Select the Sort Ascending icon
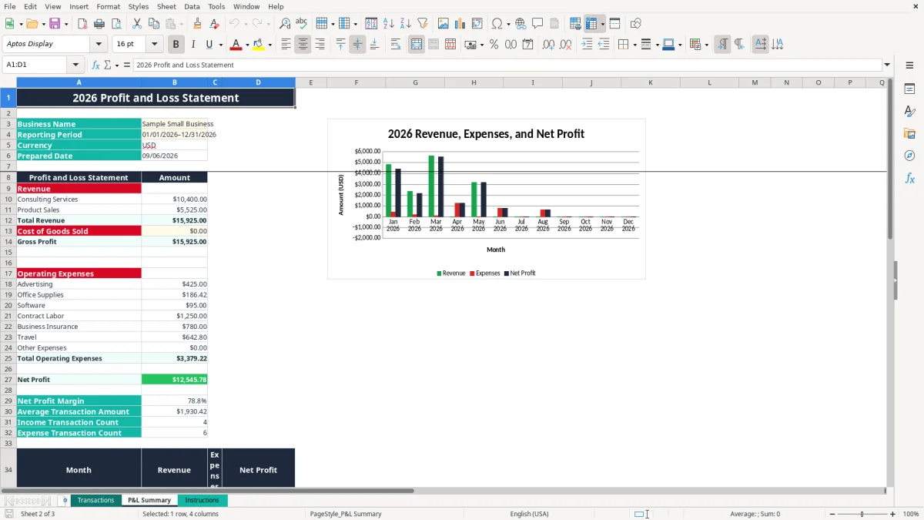The height and width of the screenshot is (520, 924). coord(389,24)
